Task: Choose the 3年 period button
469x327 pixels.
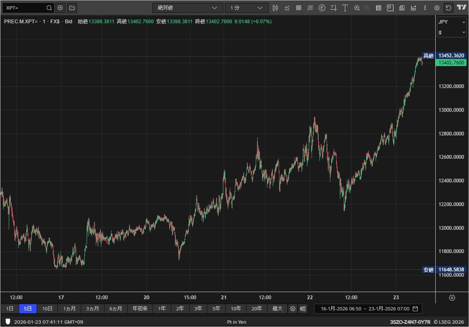Action: [198, 308]
